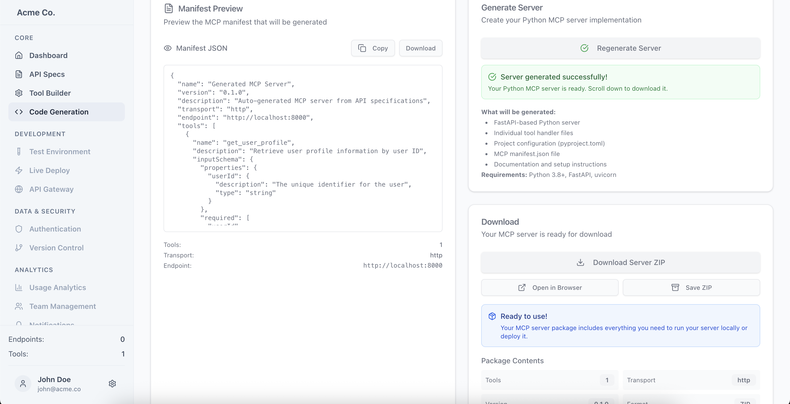Download the manifest JSON file
This screenshot has width=790, height=404.
(420, 48)
